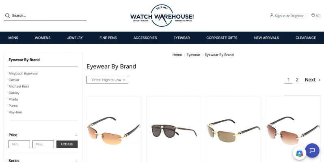Image resolution: width=324 pixels, height=162 pixels.
Task: Select the Fine Pens navigation item
Action: [108, 38]
